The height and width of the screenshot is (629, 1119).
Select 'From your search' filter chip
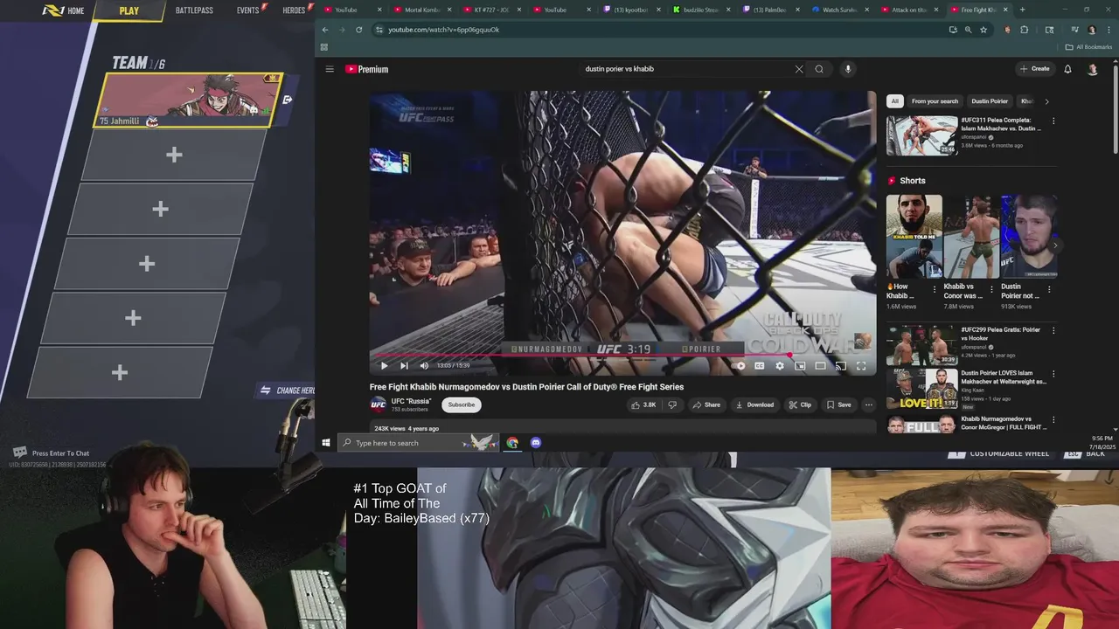point(935,101)
